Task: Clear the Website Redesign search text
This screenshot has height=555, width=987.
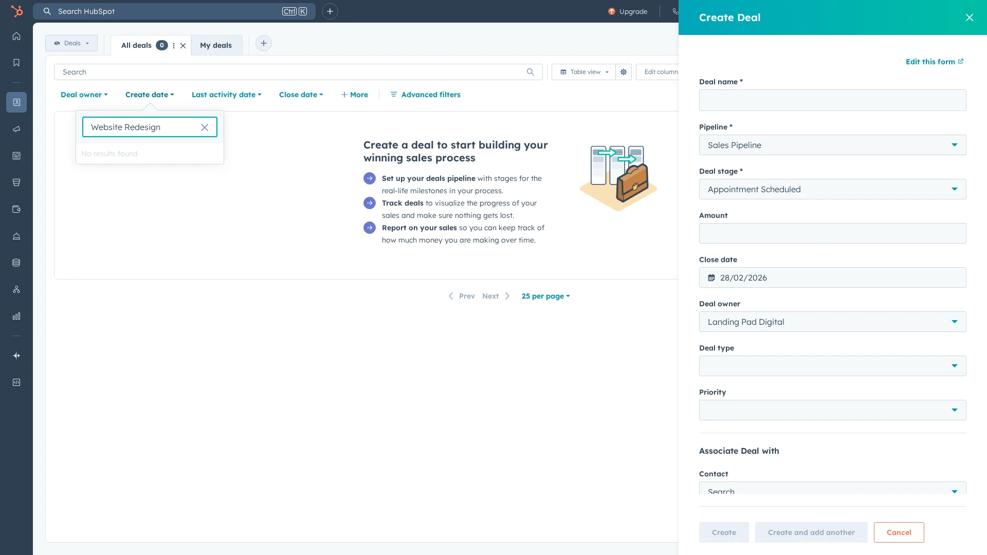Action: pyautogui.click(x=205, y=127)
